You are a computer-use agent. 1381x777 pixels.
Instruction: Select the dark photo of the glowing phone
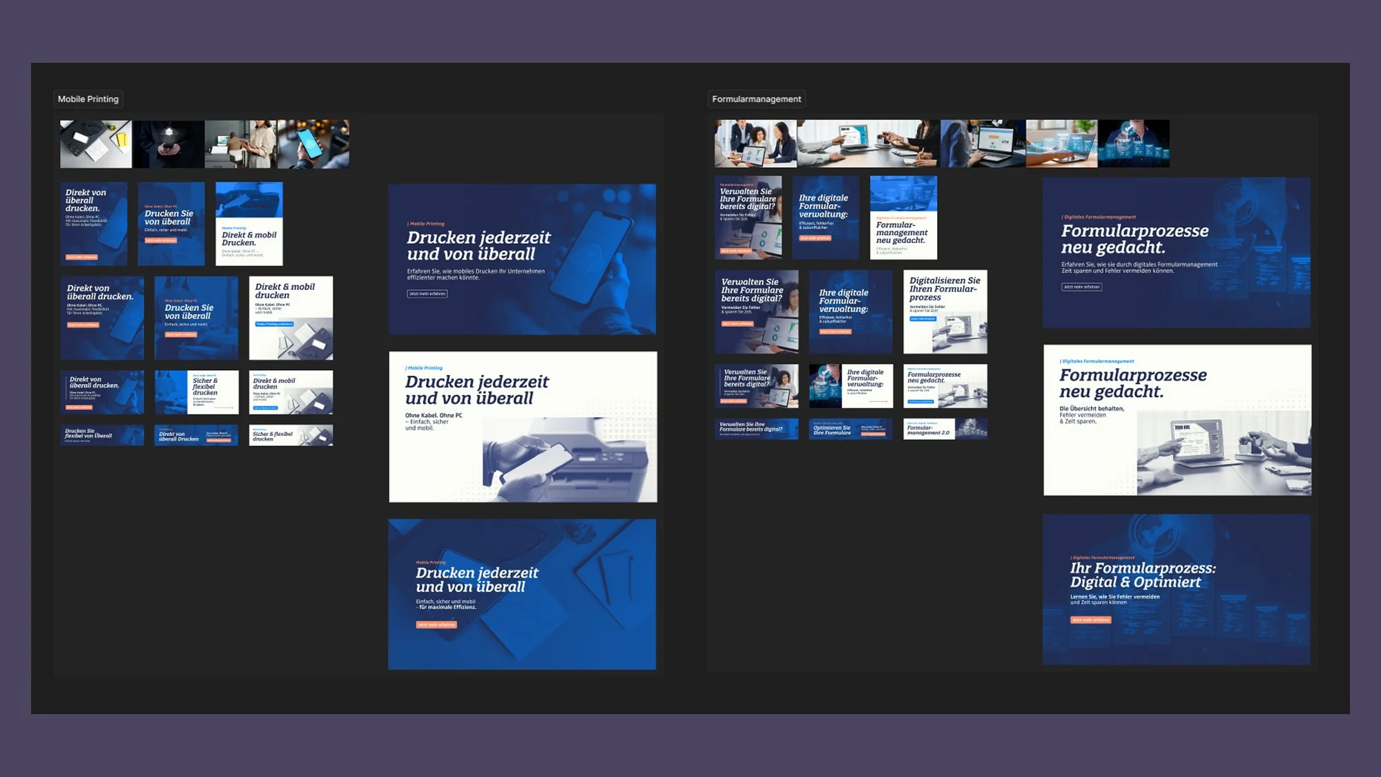168,144
